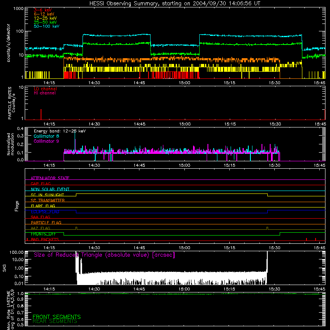Image resolution: width=330 pixels, height=330 pixels.
Task: Click the "PARTICLE RATES Counts/s" axis label
Action: click(12, 103)
